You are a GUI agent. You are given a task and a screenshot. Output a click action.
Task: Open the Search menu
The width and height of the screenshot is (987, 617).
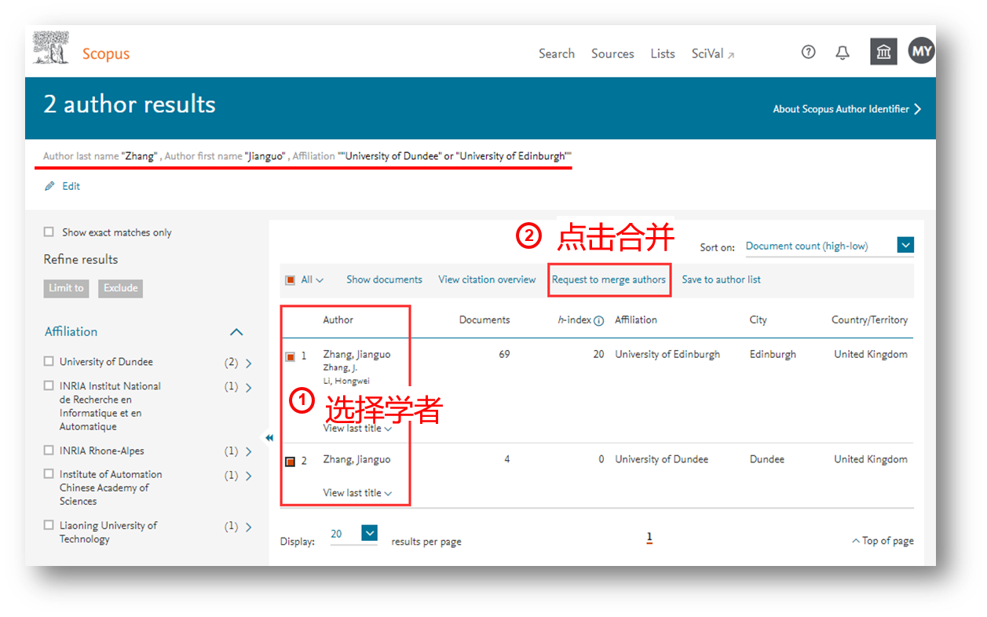[557, 53]
